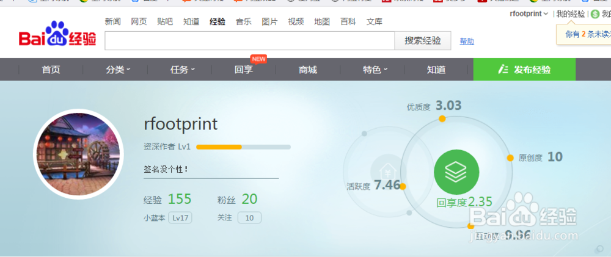Viewport: 611px width, 257px height.
Task: Click the orange dot beside 活跃度
Action: point(403,187)
